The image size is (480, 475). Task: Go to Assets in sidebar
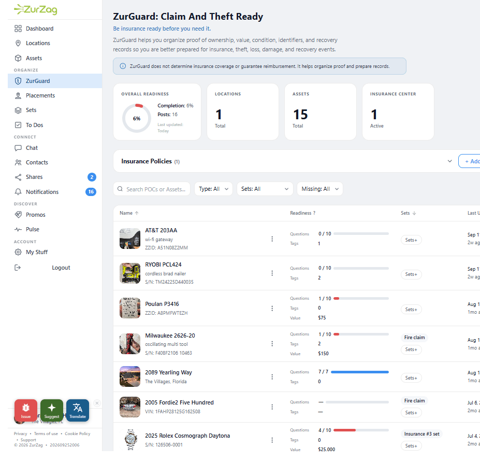55,58
